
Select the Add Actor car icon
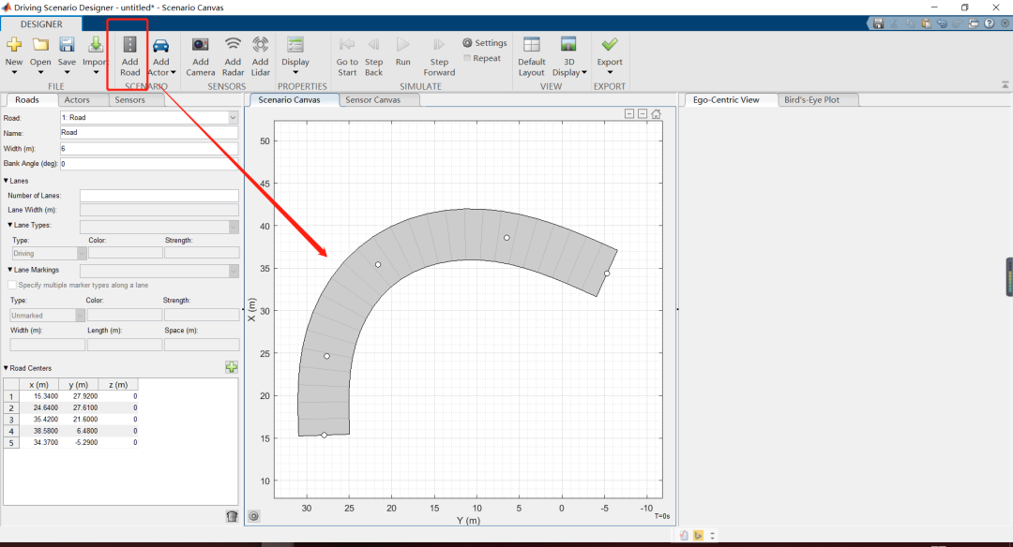click(161, 45)
